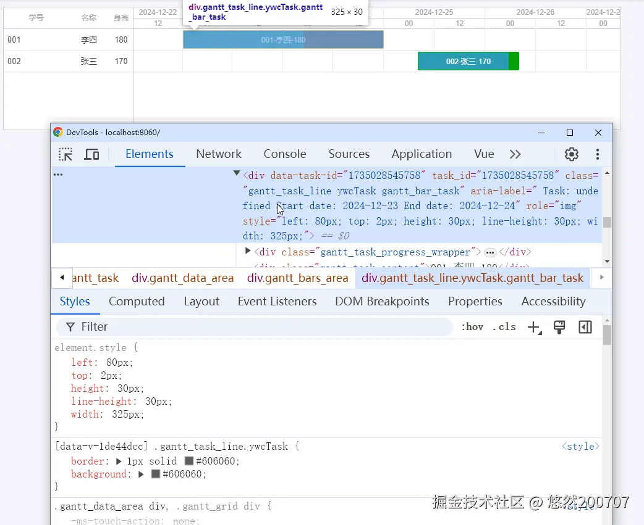Open the Sources tab
Screen dimensions: 644x525
[x=349, y=154]
